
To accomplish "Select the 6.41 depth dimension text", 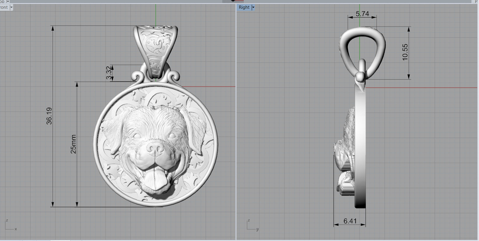I will tap(350, 221).
